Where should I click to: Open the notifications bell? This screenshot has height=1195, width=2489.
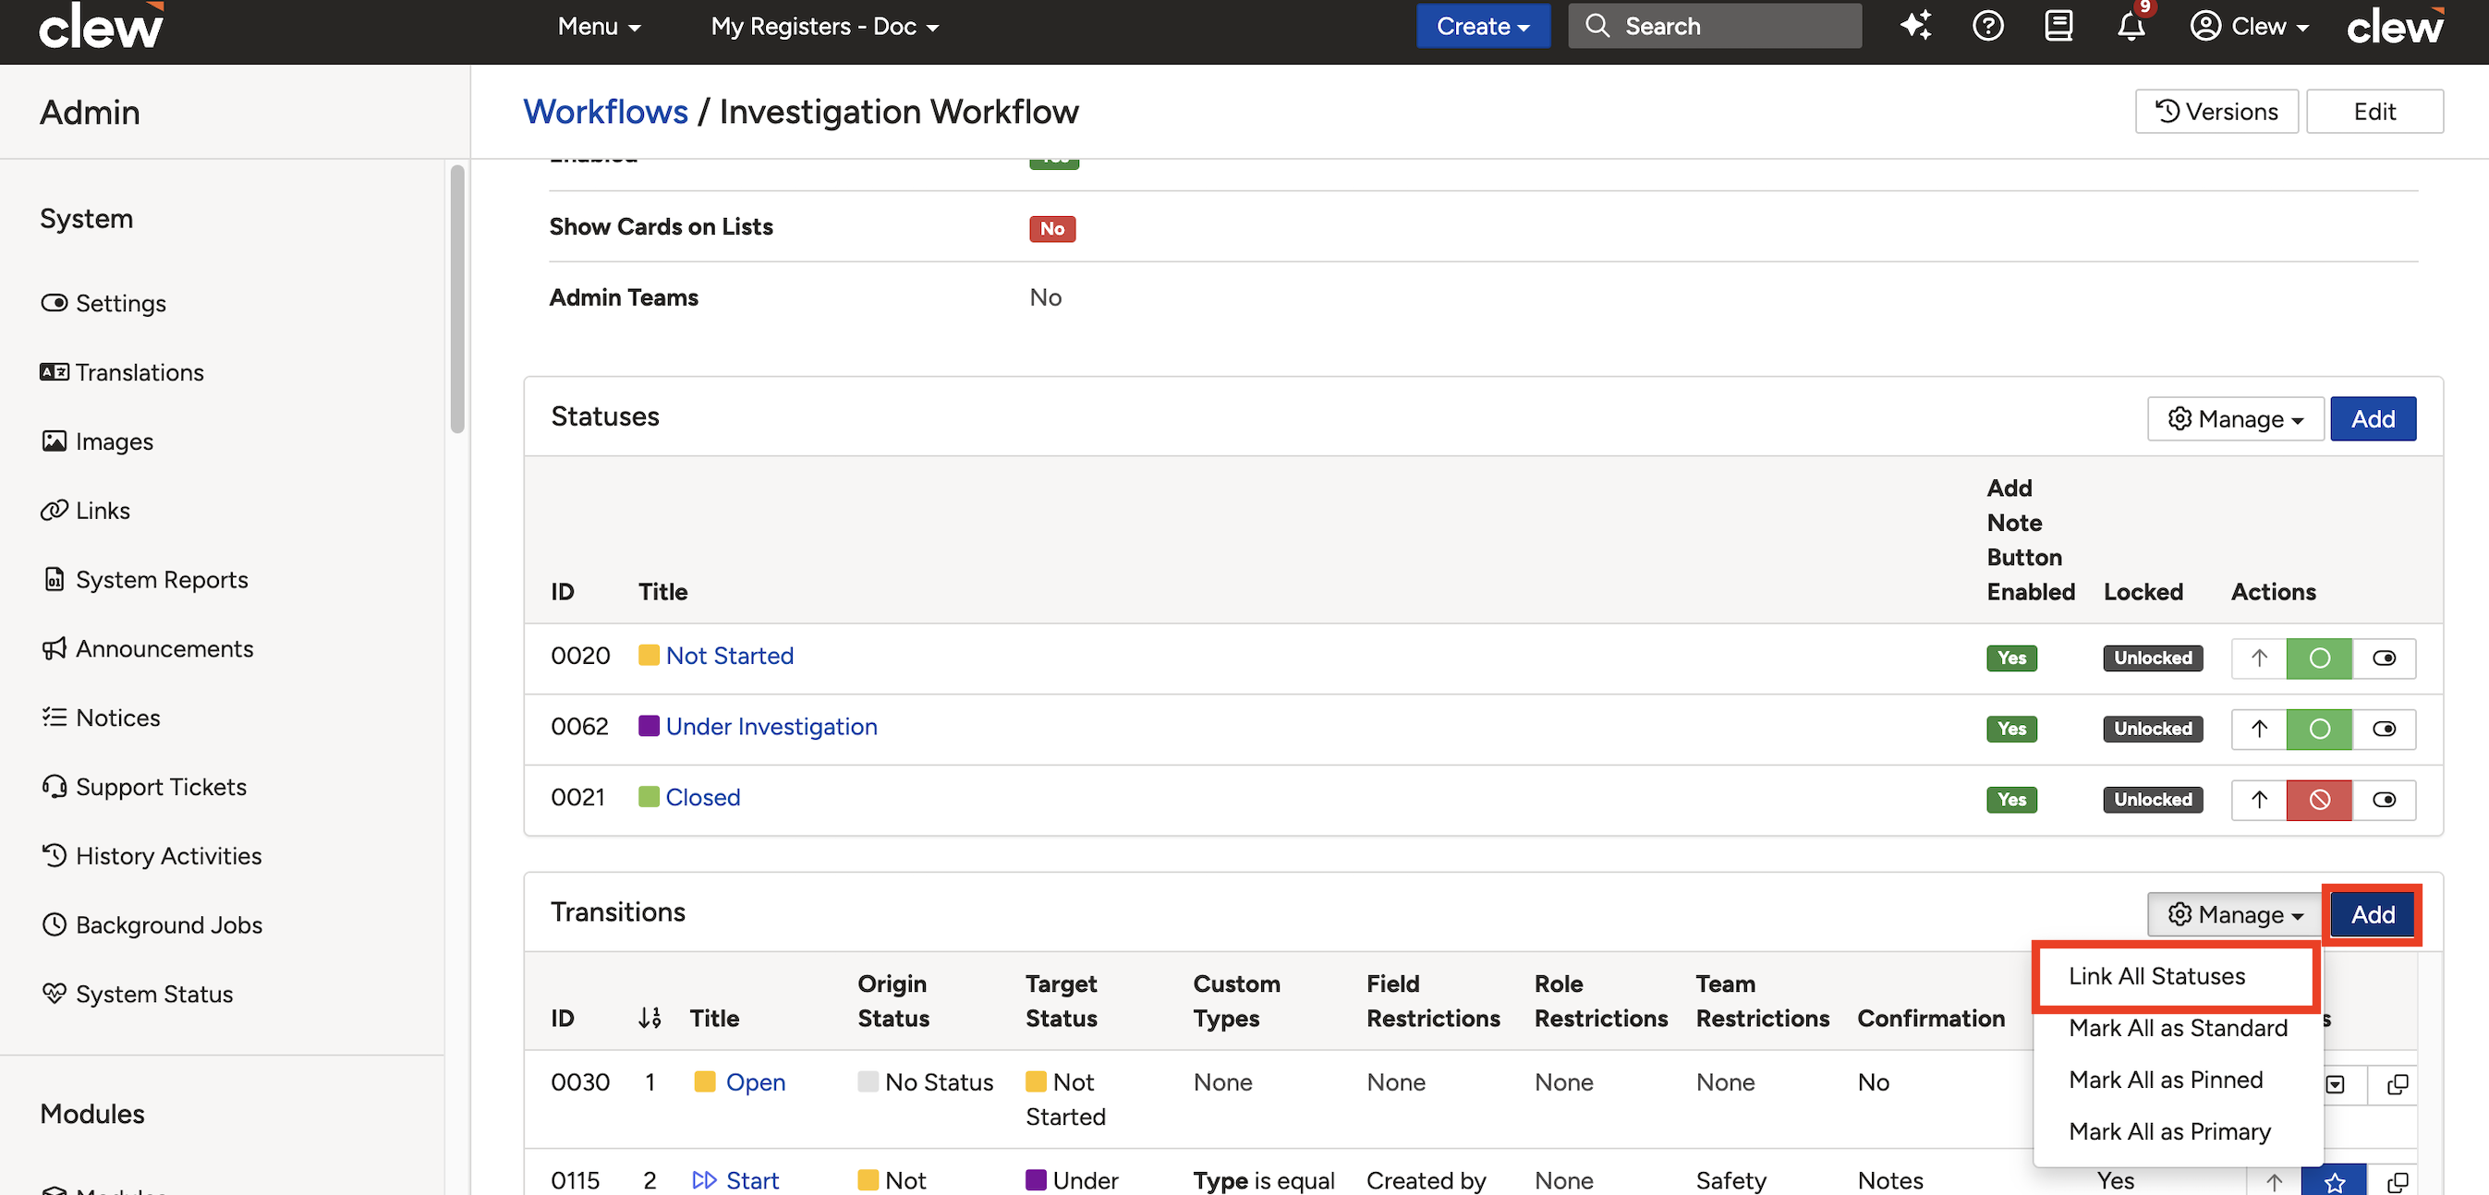[x=2131, y=26]
